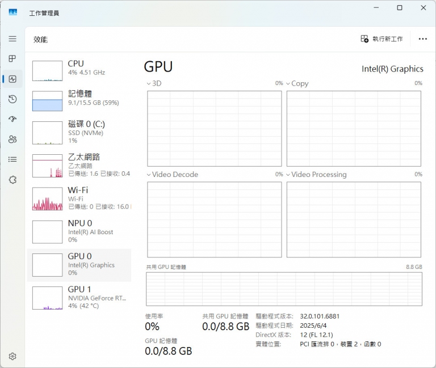Open the hamburger navigation menu
Screen dimensions: 436x368
[x=12, y=39]
